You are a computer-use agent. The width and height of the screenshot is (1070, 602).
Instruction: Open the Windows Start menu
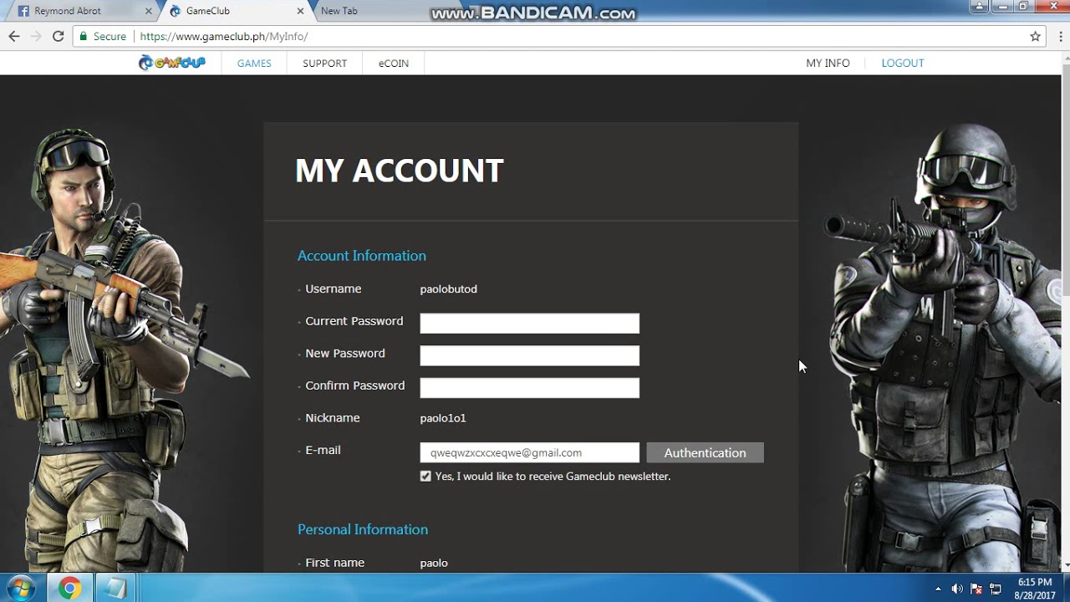click(x=20, y=588)
